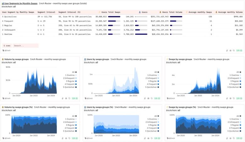Open query link icon under Users by swaps groups chart
The width and height of the screenshot is (245, 142).
click(x=145, y=98)
